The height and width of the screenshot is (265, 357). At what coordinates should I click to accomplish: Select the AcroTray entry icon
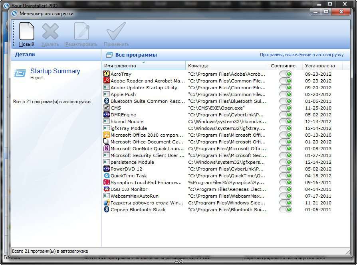107,74
